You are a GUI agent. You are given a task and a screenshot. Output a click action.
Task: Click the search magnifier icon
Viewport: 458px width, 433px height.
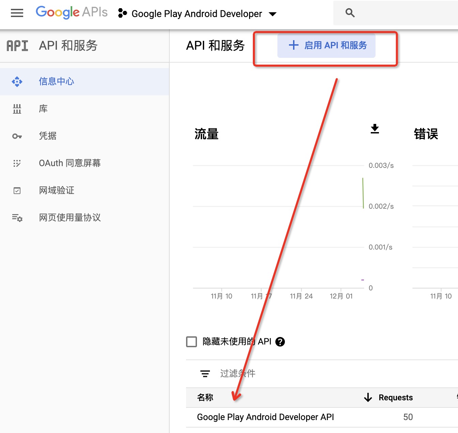[350, 13]
